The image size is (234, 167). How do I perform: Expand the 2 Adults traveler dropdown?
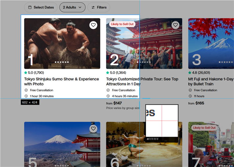72,7
